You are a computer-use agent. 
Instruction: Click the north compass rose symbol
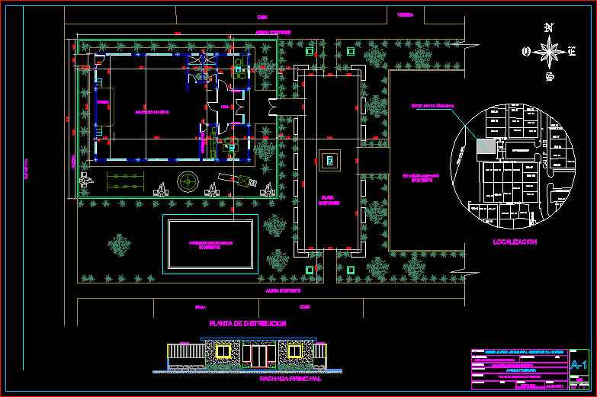[x=548, y=52]
